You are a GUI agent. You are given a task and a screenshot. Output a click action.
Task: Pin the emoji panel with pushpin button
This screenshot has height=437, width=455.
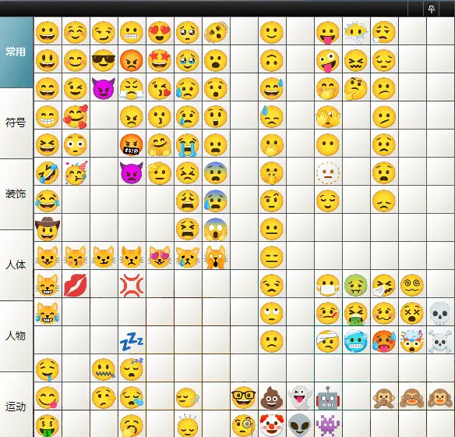click(x=431, y=9)
